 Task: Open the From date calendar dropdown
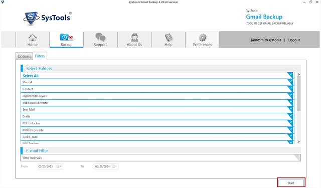pyautogui.click(x=59, y=166)
